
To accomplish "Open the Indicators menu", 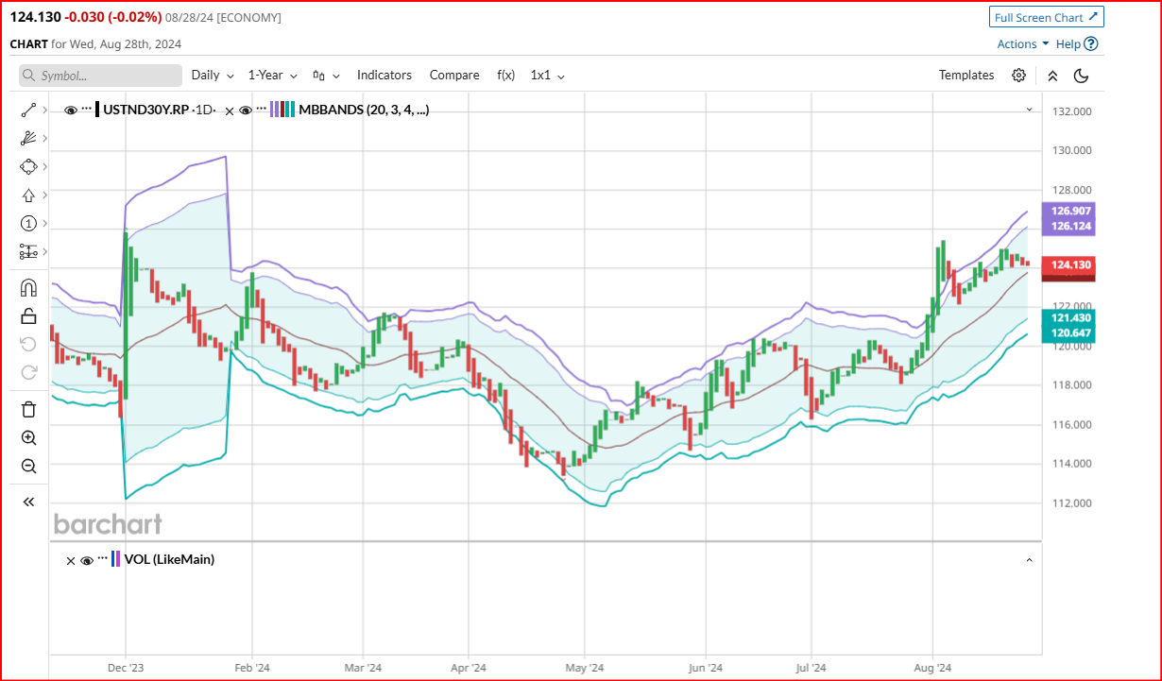I will (384, 75).
